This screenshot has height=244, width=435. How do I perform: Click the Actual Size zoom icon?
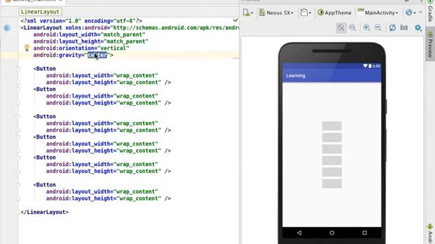[353, 28]
